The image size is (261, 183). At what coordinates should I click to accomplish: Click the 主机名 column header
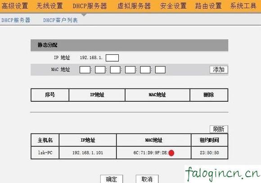[x=45, y=140]
